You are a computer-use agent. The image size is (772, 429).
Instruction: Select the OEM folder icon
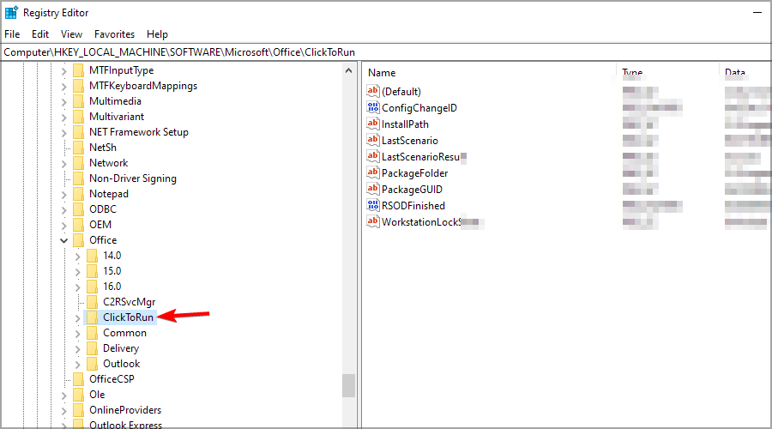[78, 225]
